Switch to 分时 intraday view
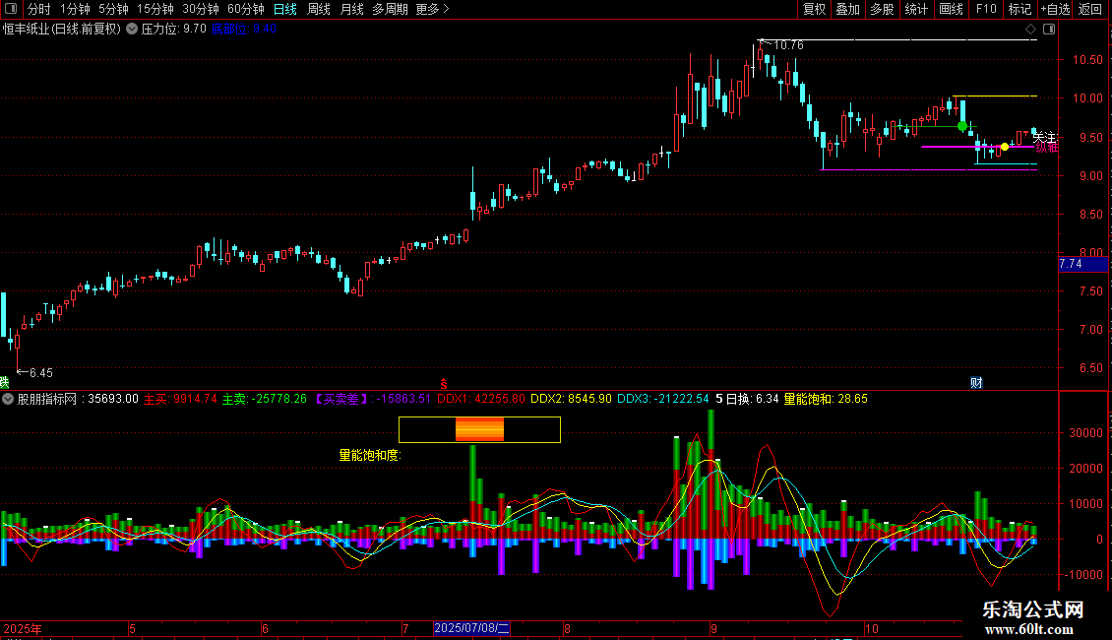Viewport: 1112px width, 640px height. coord(39,9)
